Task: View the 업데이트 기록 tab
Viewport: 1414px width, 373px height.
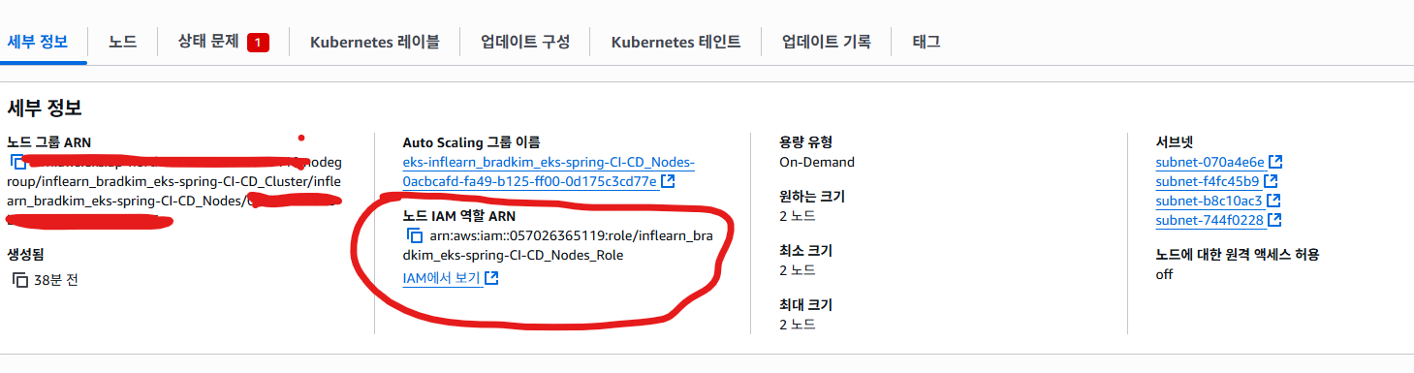Action: point(827,42)
